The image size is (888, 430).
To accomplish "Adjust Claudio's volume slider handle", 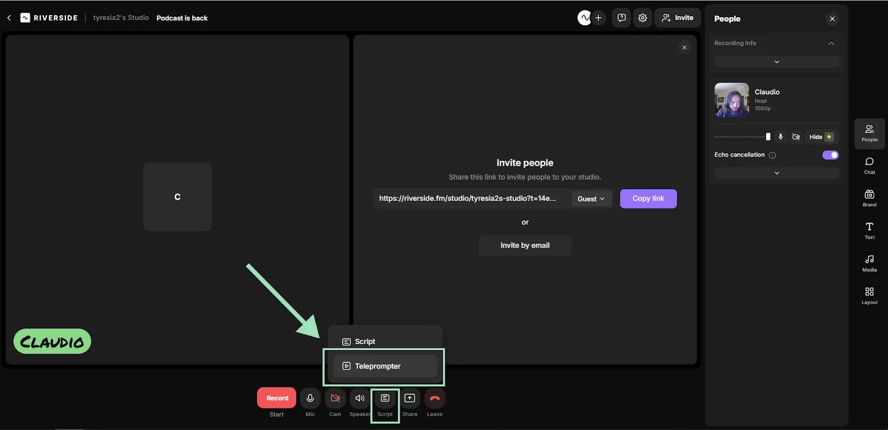I will [x=768, y=137].
